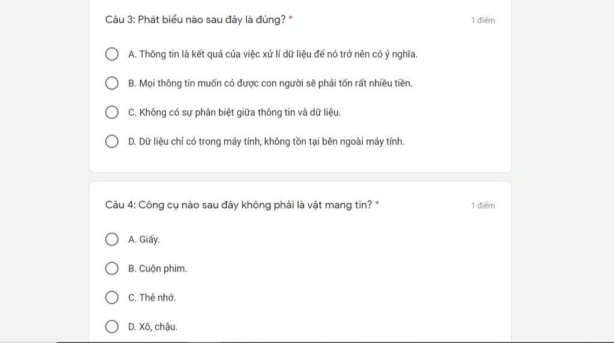Pick radio button for D. Xô, chậu

112,327
